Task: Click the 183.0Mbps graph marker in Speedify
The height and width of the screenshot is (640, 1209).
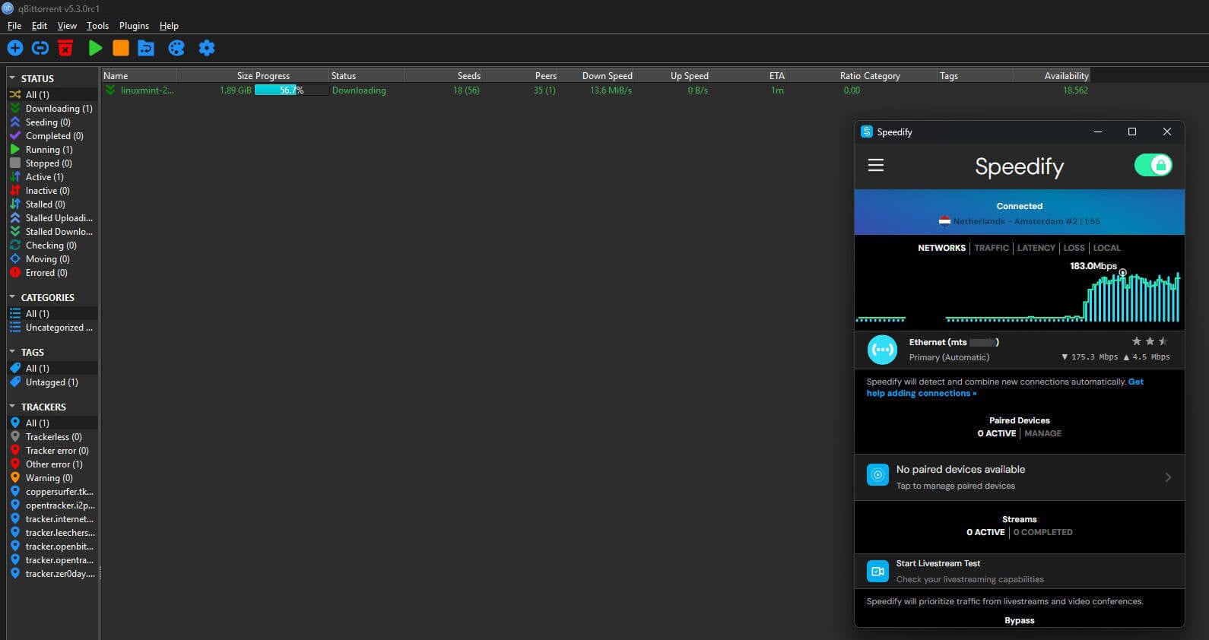Action: (x=1122, y=273)
